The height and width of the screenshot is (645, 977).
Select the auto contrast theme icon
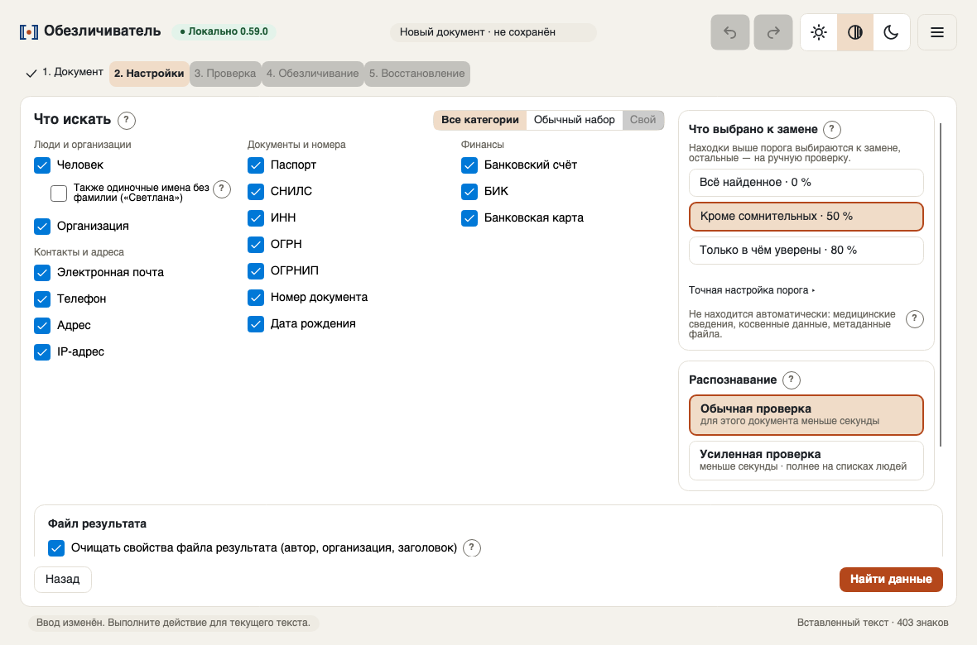tap(854, 32)
